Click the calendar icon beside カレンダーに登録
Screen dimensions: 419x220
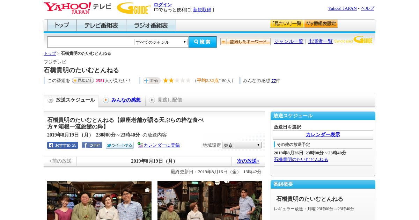tap(140, 145)
